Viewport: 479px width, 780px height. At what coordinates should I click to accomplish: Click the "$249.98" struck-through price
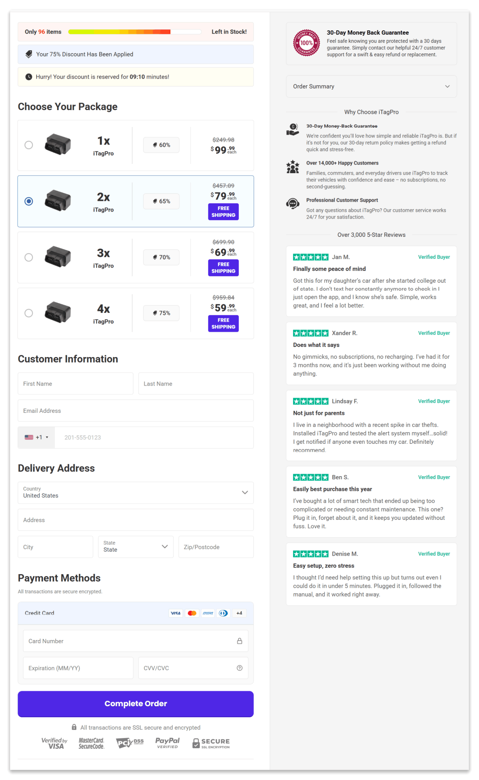[x=223, y=140]
